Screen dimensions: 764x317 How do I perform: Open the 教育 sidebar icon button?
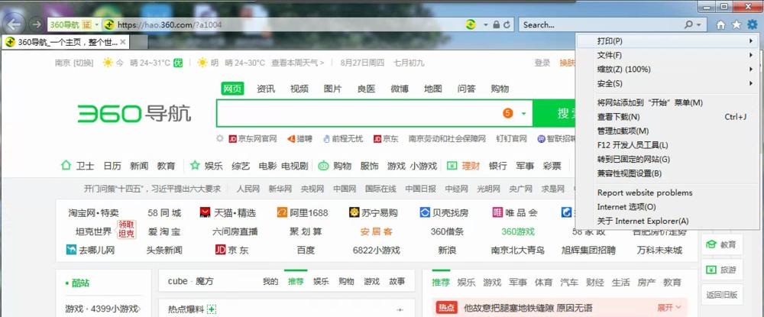pos(722,244)
